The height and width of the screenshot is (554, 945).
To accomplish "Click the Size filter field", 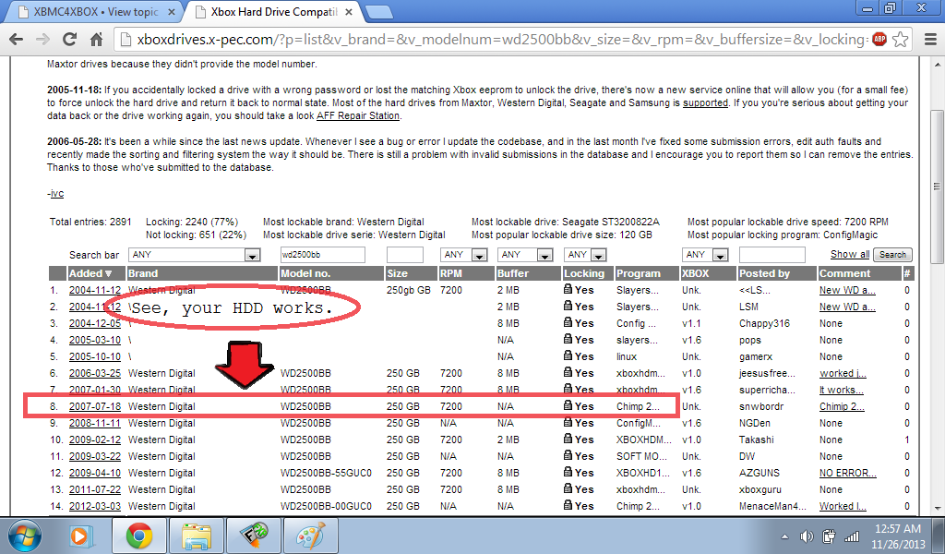I will 405,255.
